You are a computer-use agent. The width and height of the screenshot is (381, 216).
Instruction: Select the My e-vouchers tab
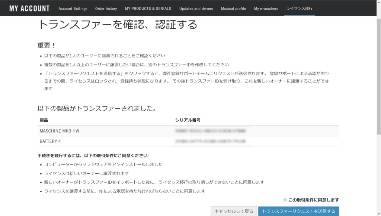click(266, 9)
